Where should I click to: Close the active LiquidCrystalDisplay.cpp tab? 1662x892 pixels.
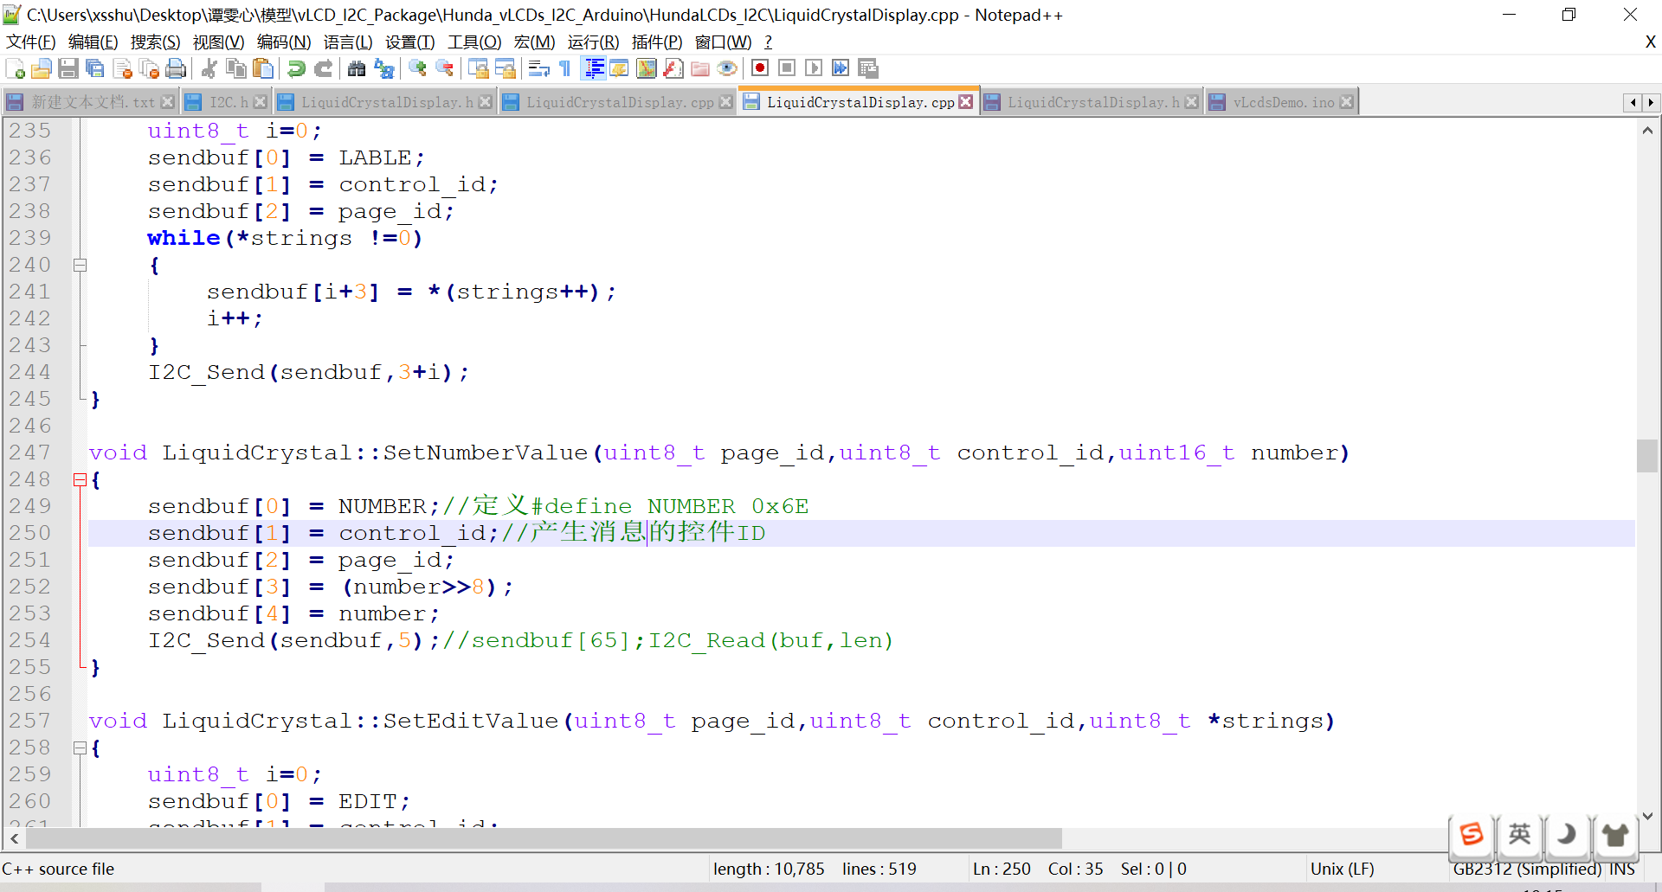pos(966,102)
